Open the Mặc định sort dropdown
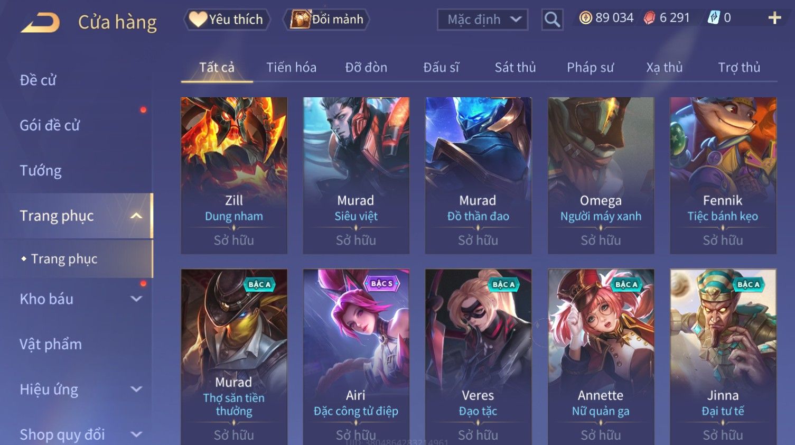The image size is (795, 445). (x=482, y=20)
